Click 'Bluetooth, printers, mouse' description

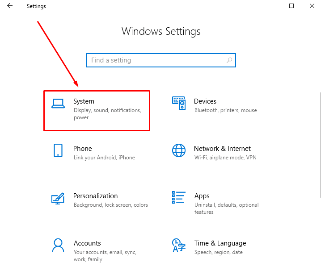pos(226,110)
